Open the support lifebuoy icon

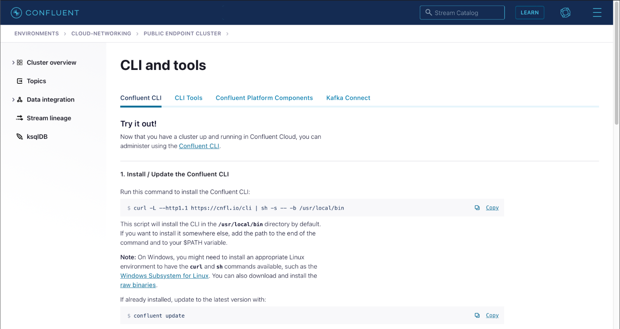coord(565,13)
